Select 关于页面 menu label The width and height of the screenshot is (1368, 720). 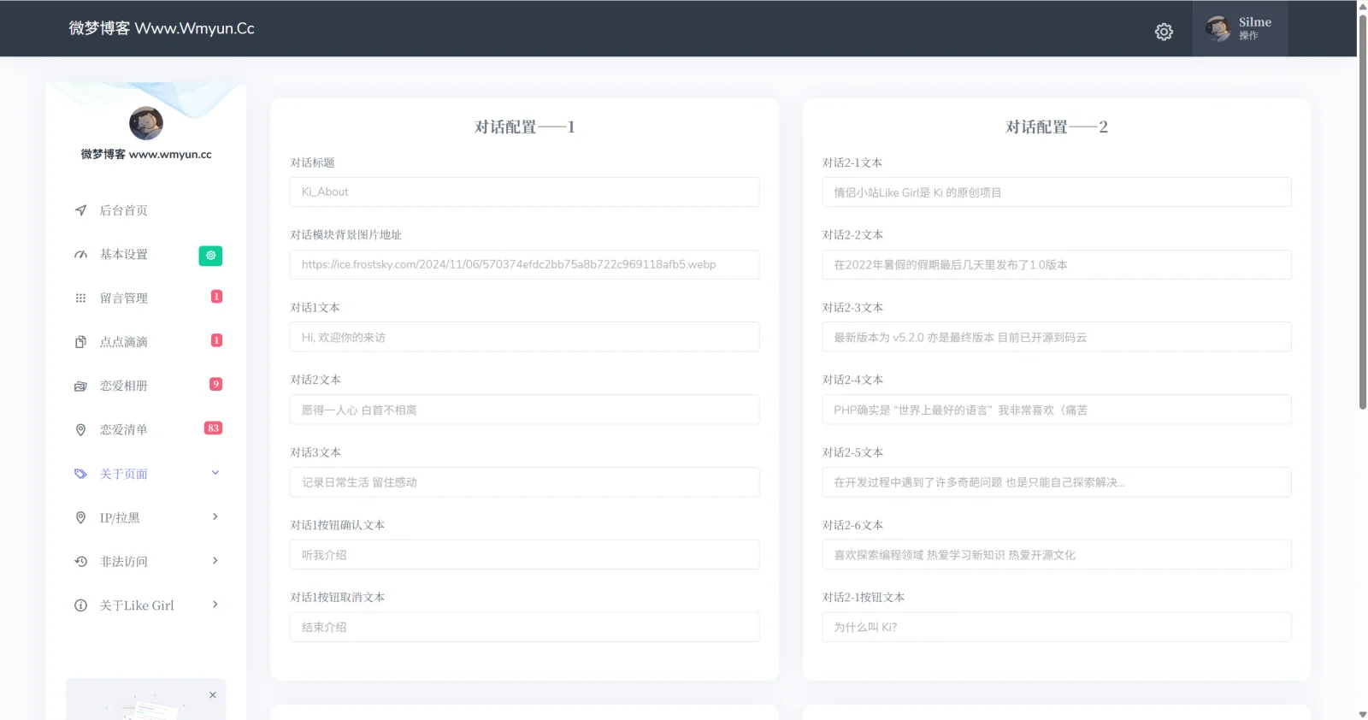click(x=124, y=474)
